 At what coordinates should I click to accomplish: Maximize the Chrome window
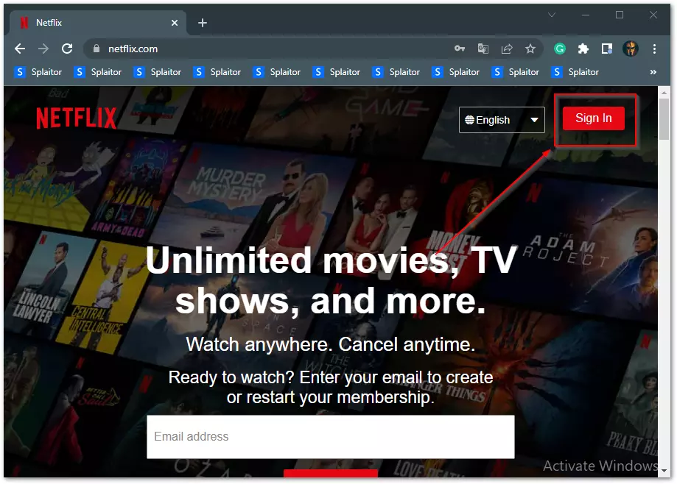tap(620, 15)
